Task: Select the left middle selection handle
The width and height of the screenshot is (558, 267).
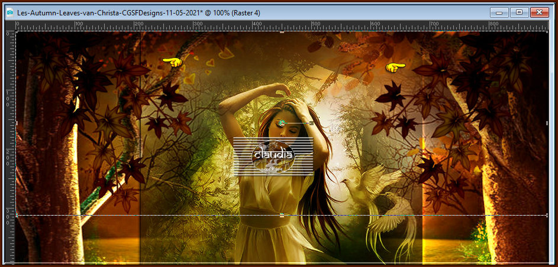Action: click(x=17, y=123)
